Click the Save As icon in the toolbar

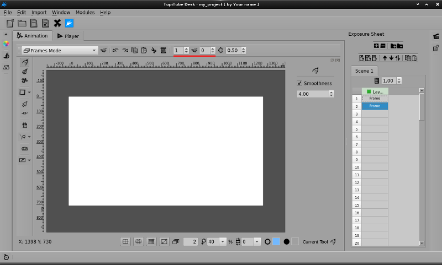point(45,23)
